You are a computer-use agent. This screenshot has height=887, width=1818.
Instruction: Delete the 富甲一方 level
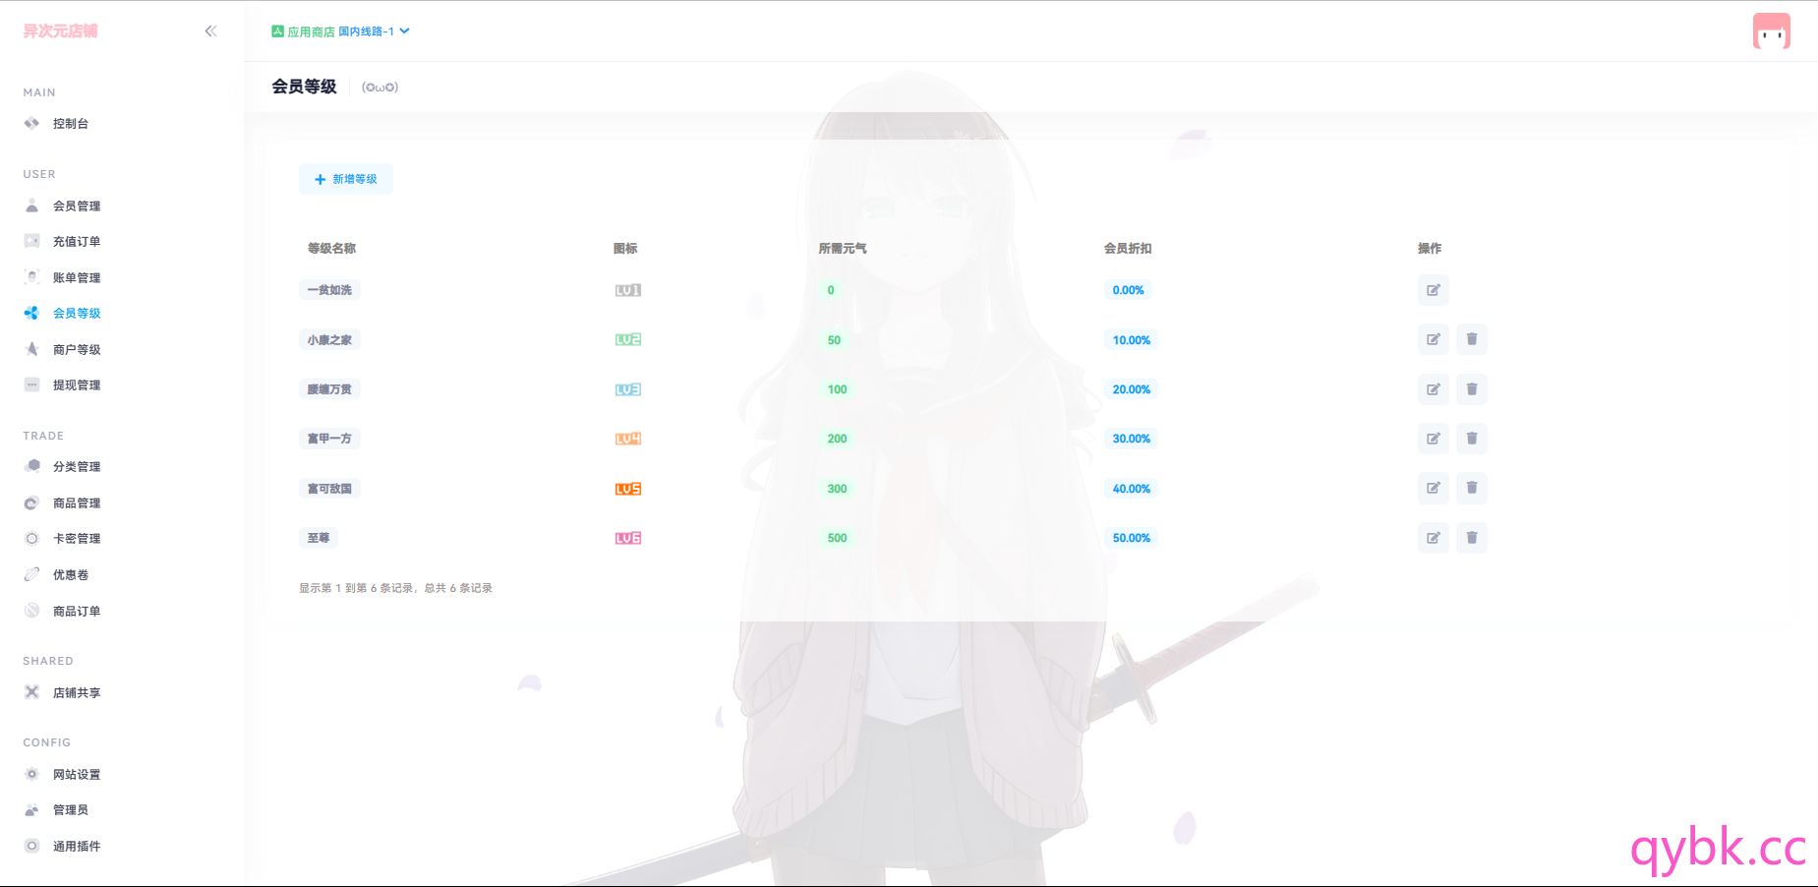pyautogui.click(x=1471, y=439)
